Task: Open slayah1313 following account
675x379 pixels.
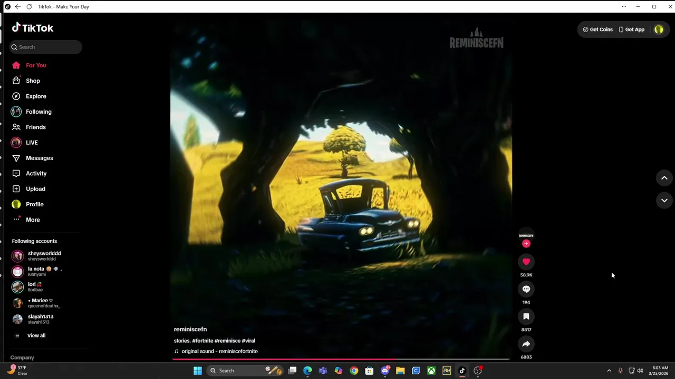Action: (x=41, y=319)
